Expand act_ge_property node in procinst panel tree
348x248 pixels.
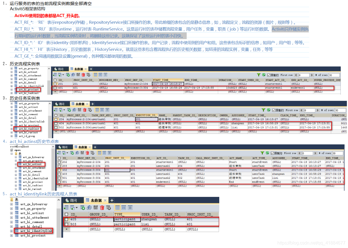coord(12,68)
